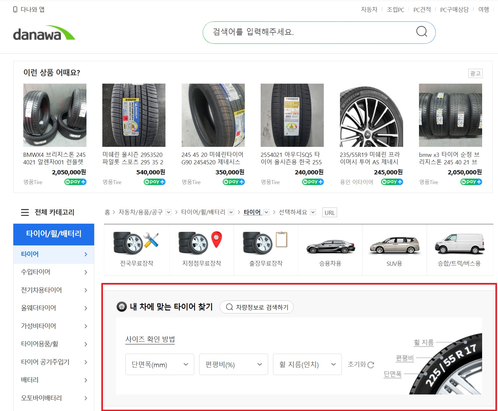Image resolution: width=498 pixels, height=411 pixels.
Task: Open the 단면폭(mm) dropdown
Action: 160,364
